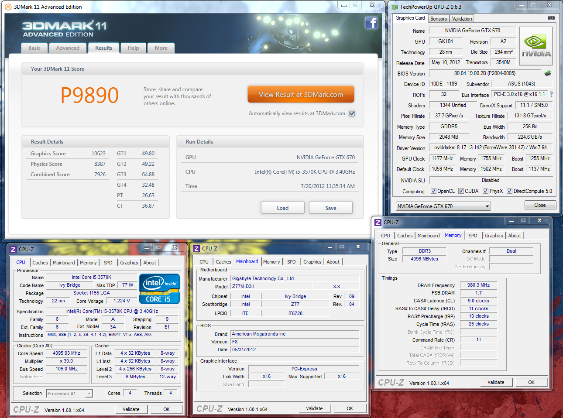The width and height of the screenshot is (563, 418).
Task: Open Caches tab in CPU-Z Mainboard window
Action: tap(223, 262)
